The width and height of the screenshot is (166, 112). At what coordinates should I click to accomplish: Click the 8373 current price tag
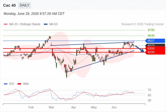pyautogui.click(x=155, y=45)
